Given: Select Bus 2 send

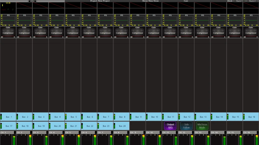Looking at the screenshot, I should click(24, 117).
